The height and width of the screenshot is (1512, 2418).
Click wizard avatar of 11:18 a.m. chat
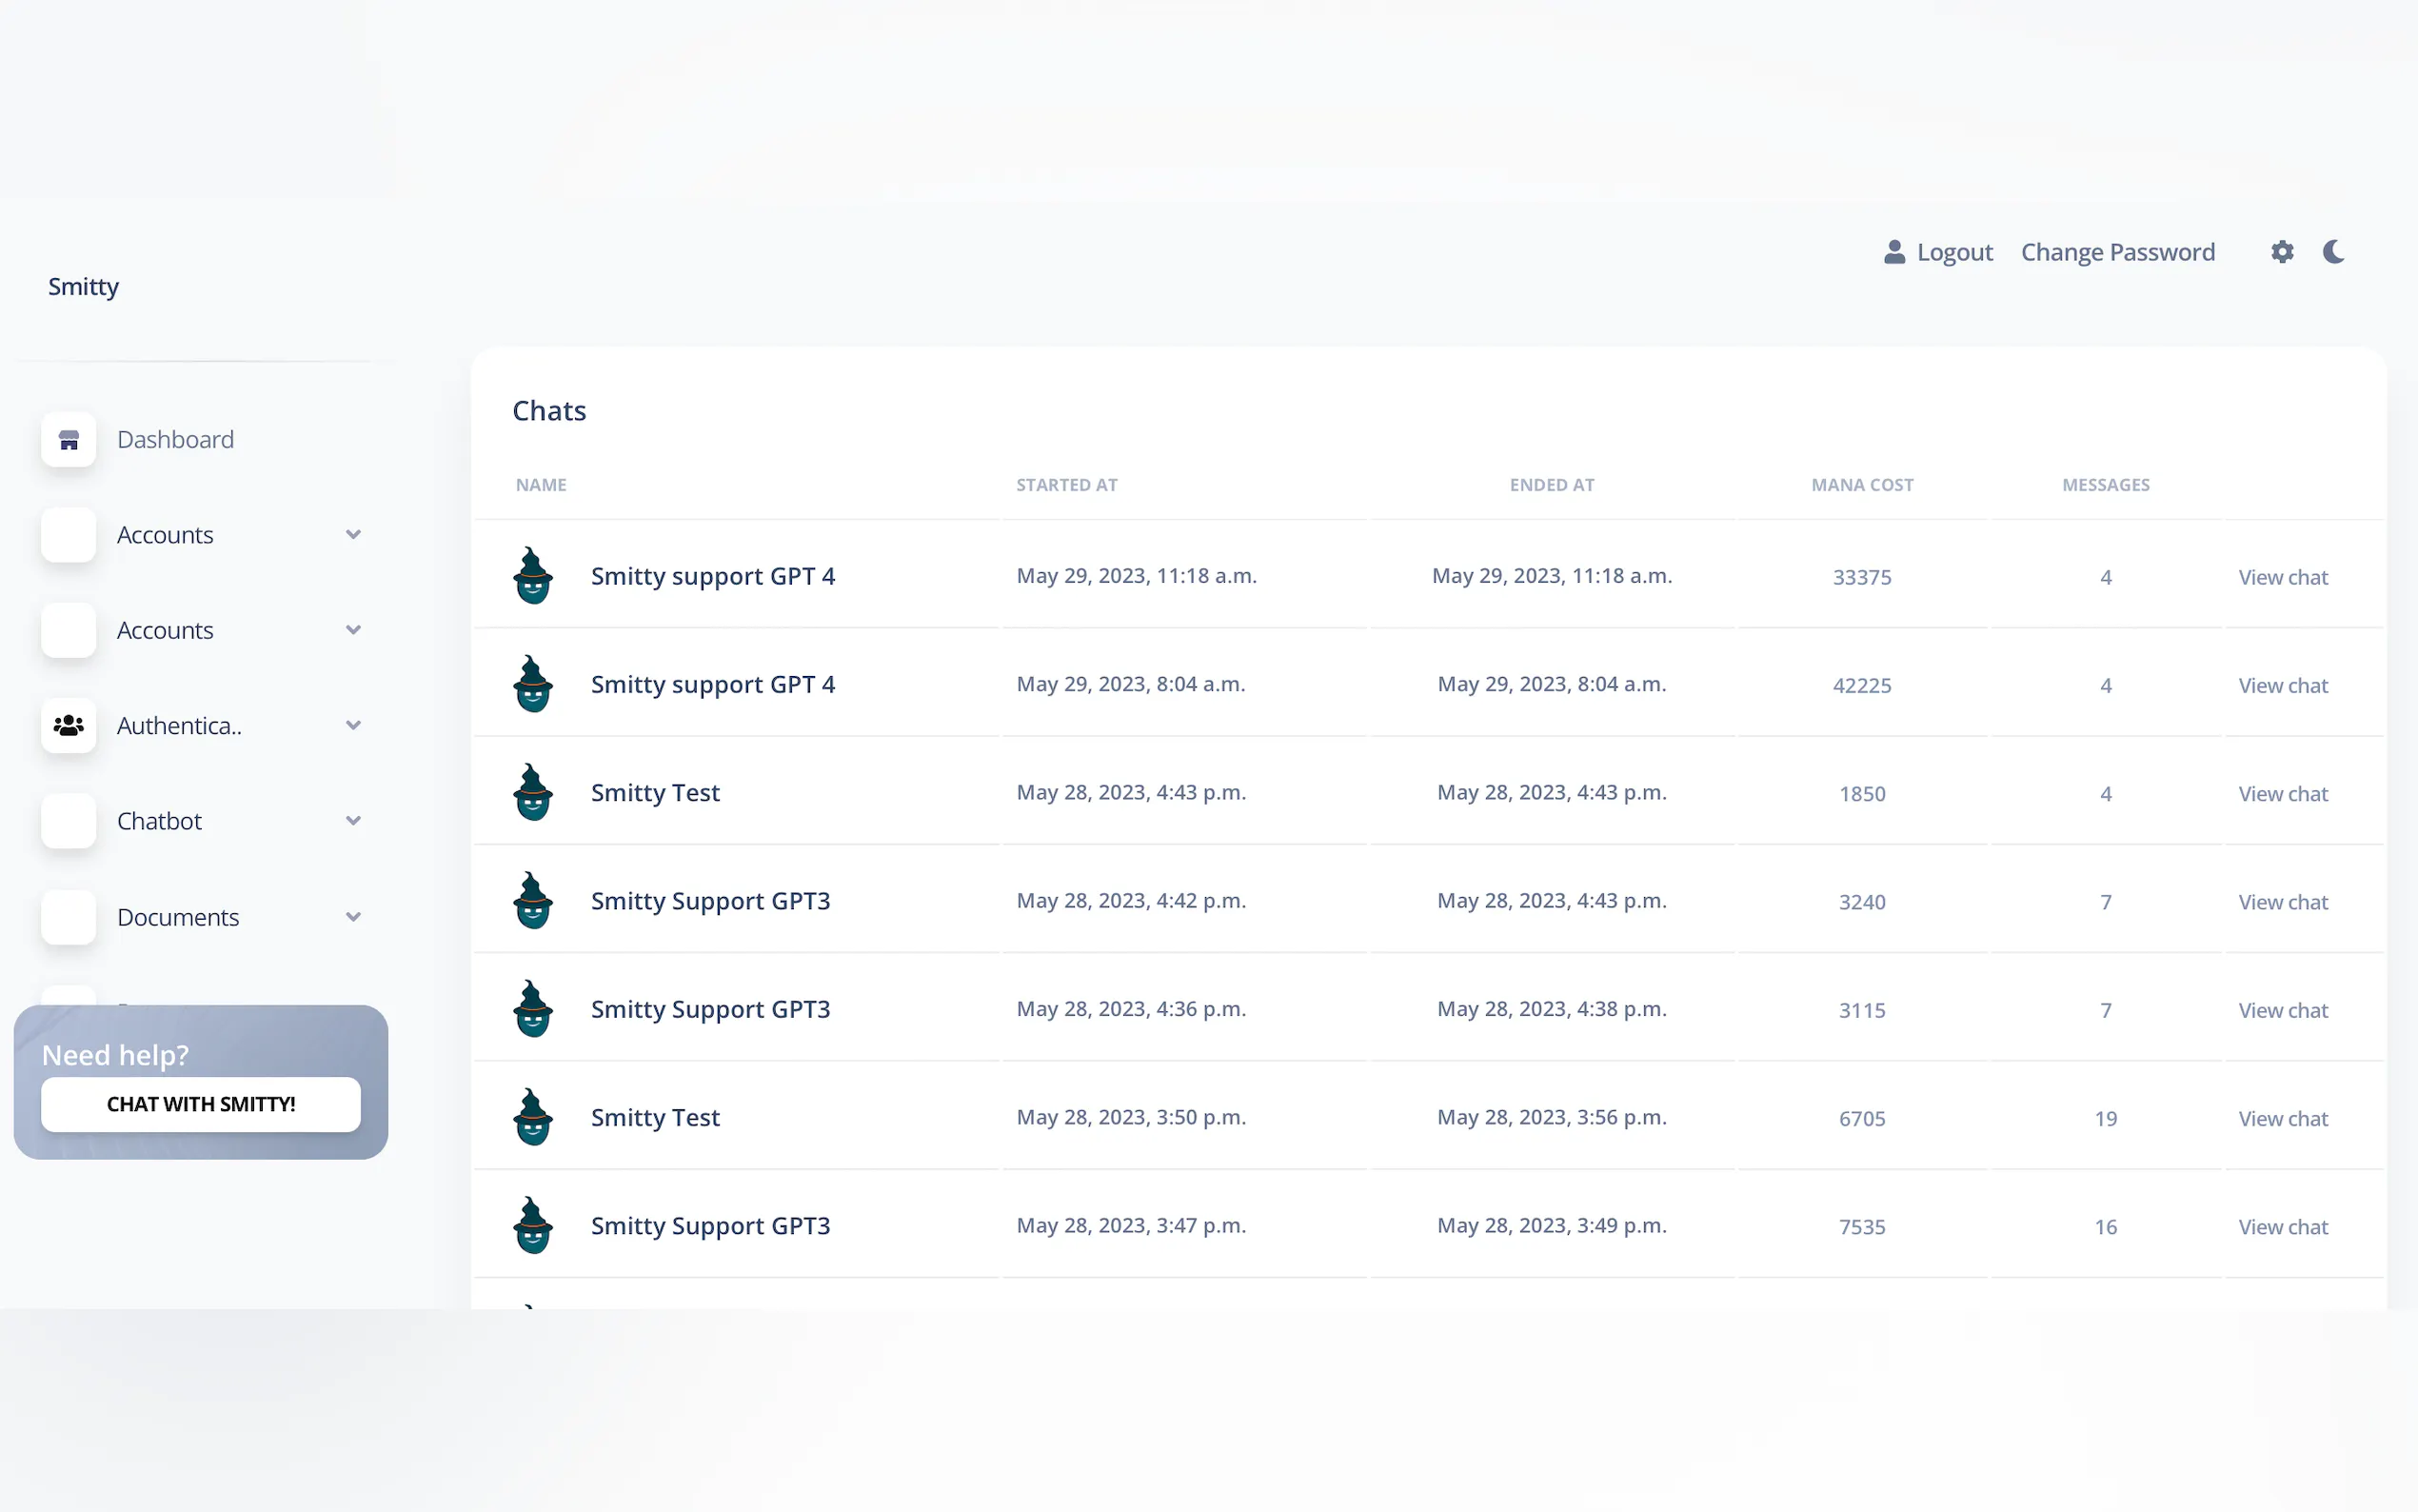pos(533,576)
